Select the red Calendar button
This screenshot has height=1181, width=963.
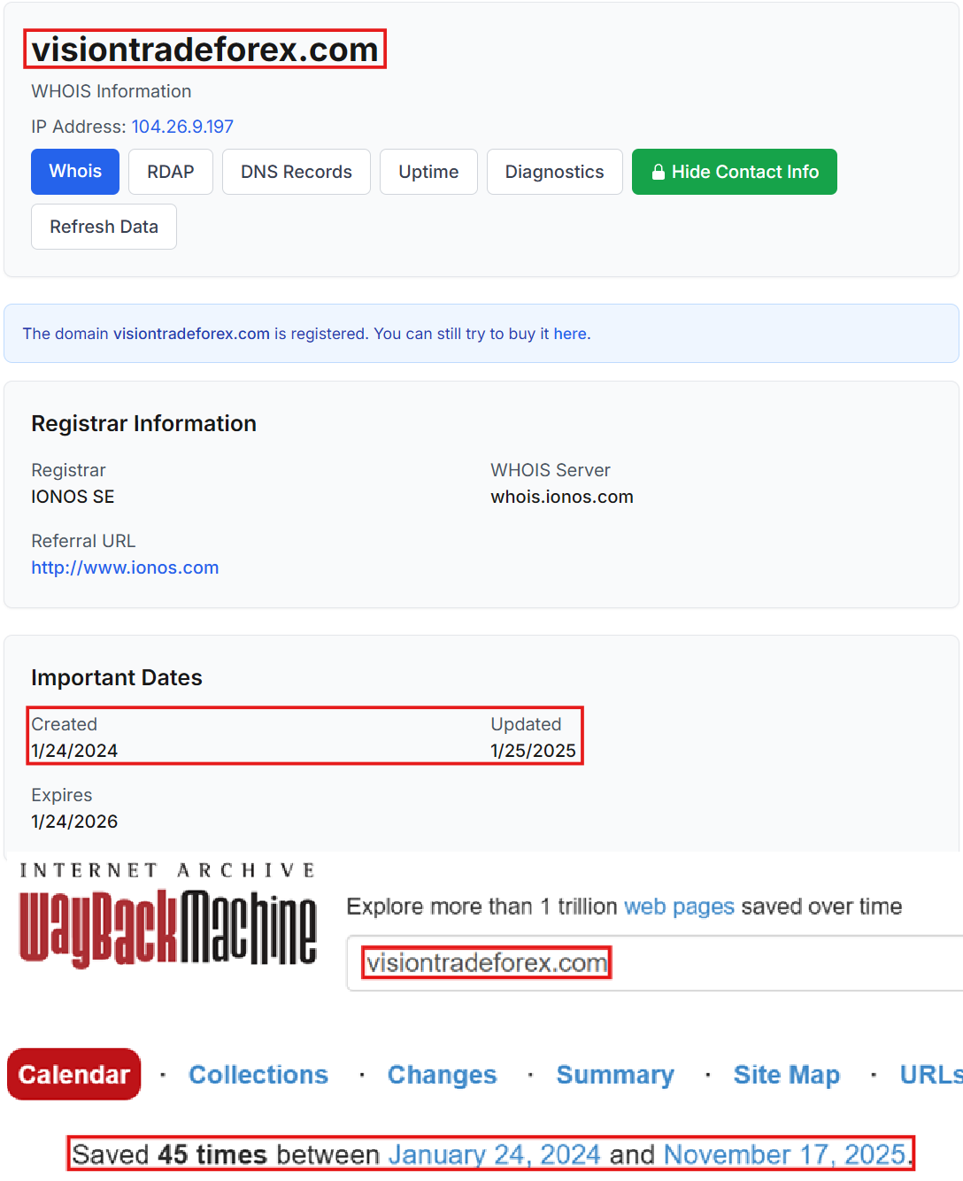[73, 1074]
